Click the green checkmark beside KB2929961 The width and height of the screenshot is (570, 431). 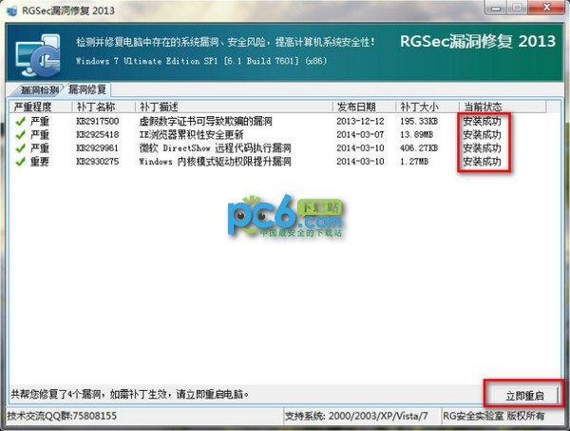21,147
